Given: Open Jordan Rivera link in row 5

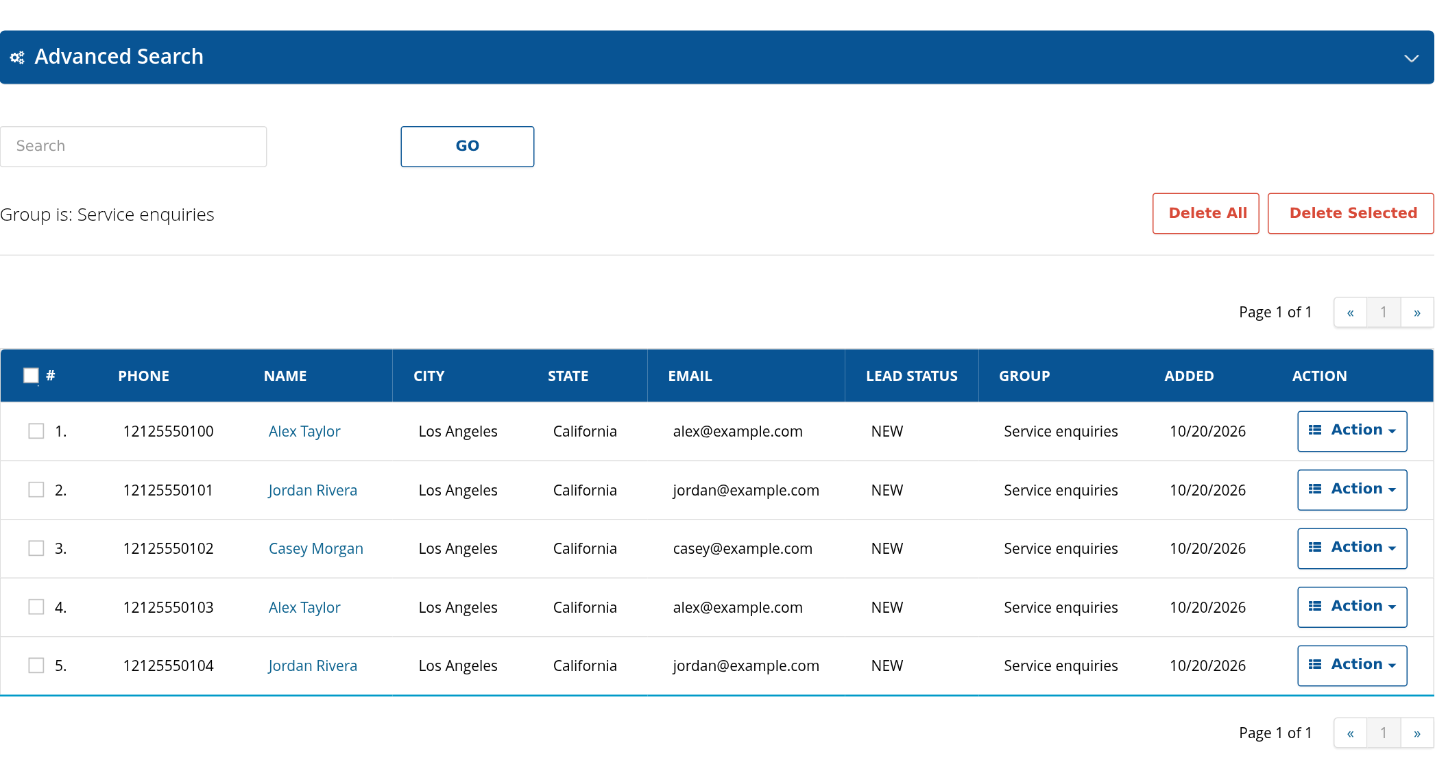Looking at the screenshot, I should pyautogui.click(x=313, y=666).
